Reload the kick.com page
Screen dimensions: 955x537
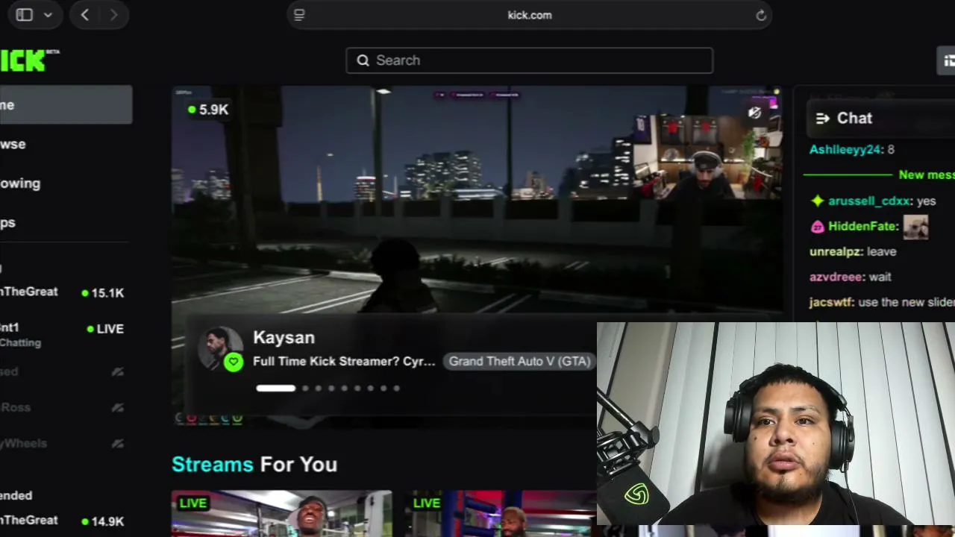[x=761, y=15]
